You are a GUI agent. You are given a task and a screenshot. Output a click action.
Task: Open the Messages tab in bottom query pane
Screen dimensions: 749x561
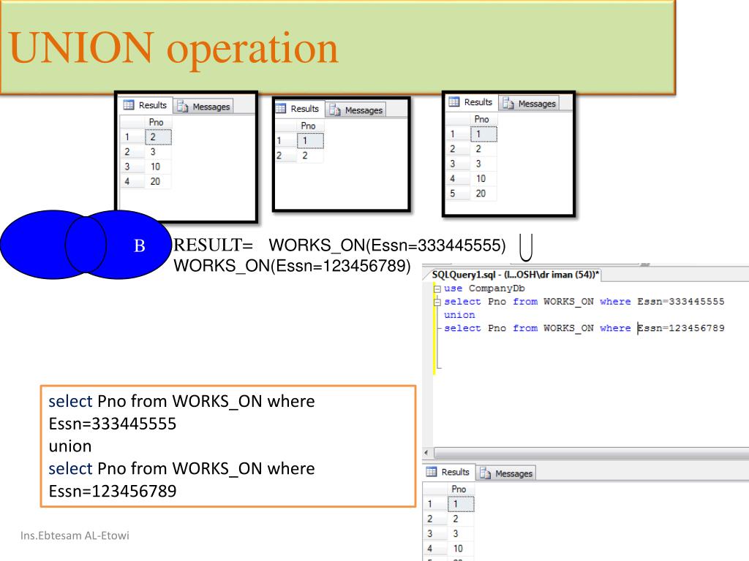[506, 473]
